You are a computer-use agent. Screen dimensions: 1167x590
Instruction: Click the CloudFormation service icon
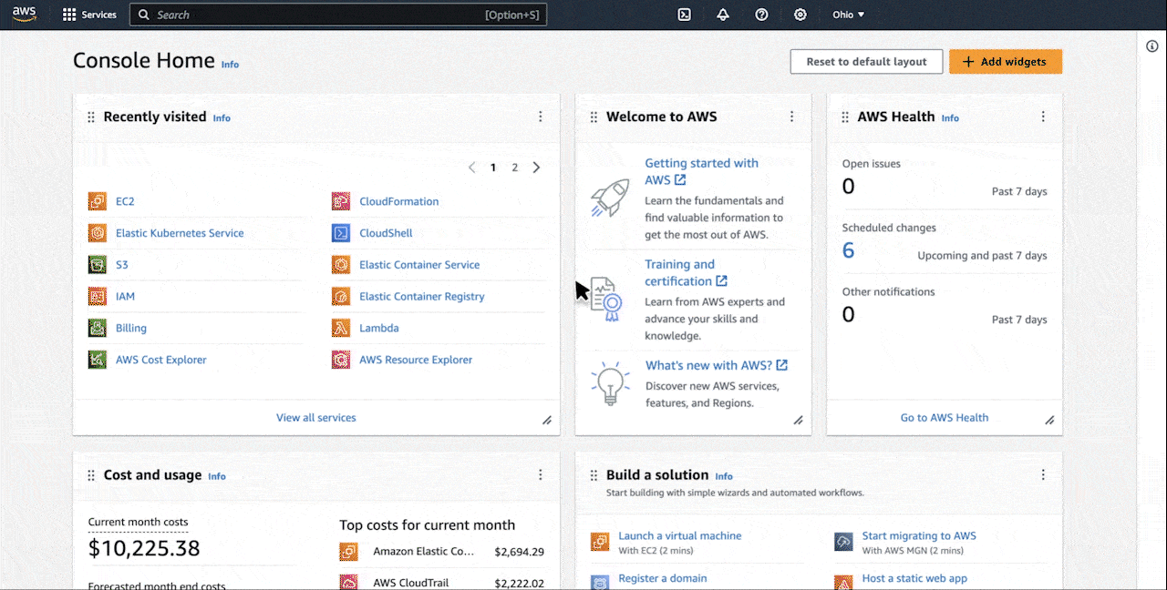(341, 201)
